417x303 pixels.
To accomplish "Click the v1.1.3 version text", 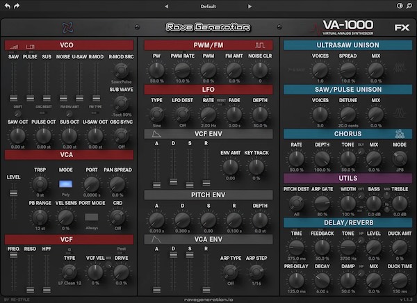I will click(x=407, y=300).
